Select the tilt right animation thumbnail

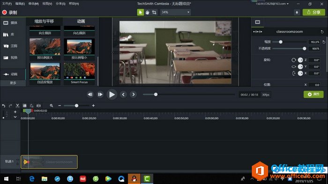[79, 31]
